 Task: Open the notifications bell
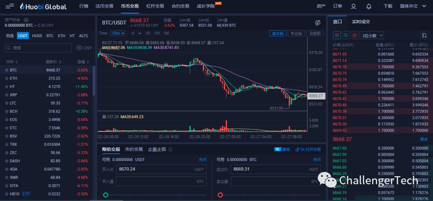click(x=369, y=6)
